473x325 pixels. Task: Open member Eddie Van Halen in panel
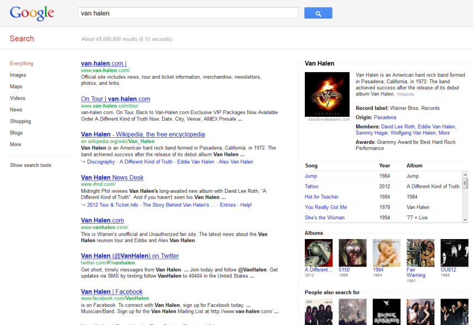pos(436,127)
